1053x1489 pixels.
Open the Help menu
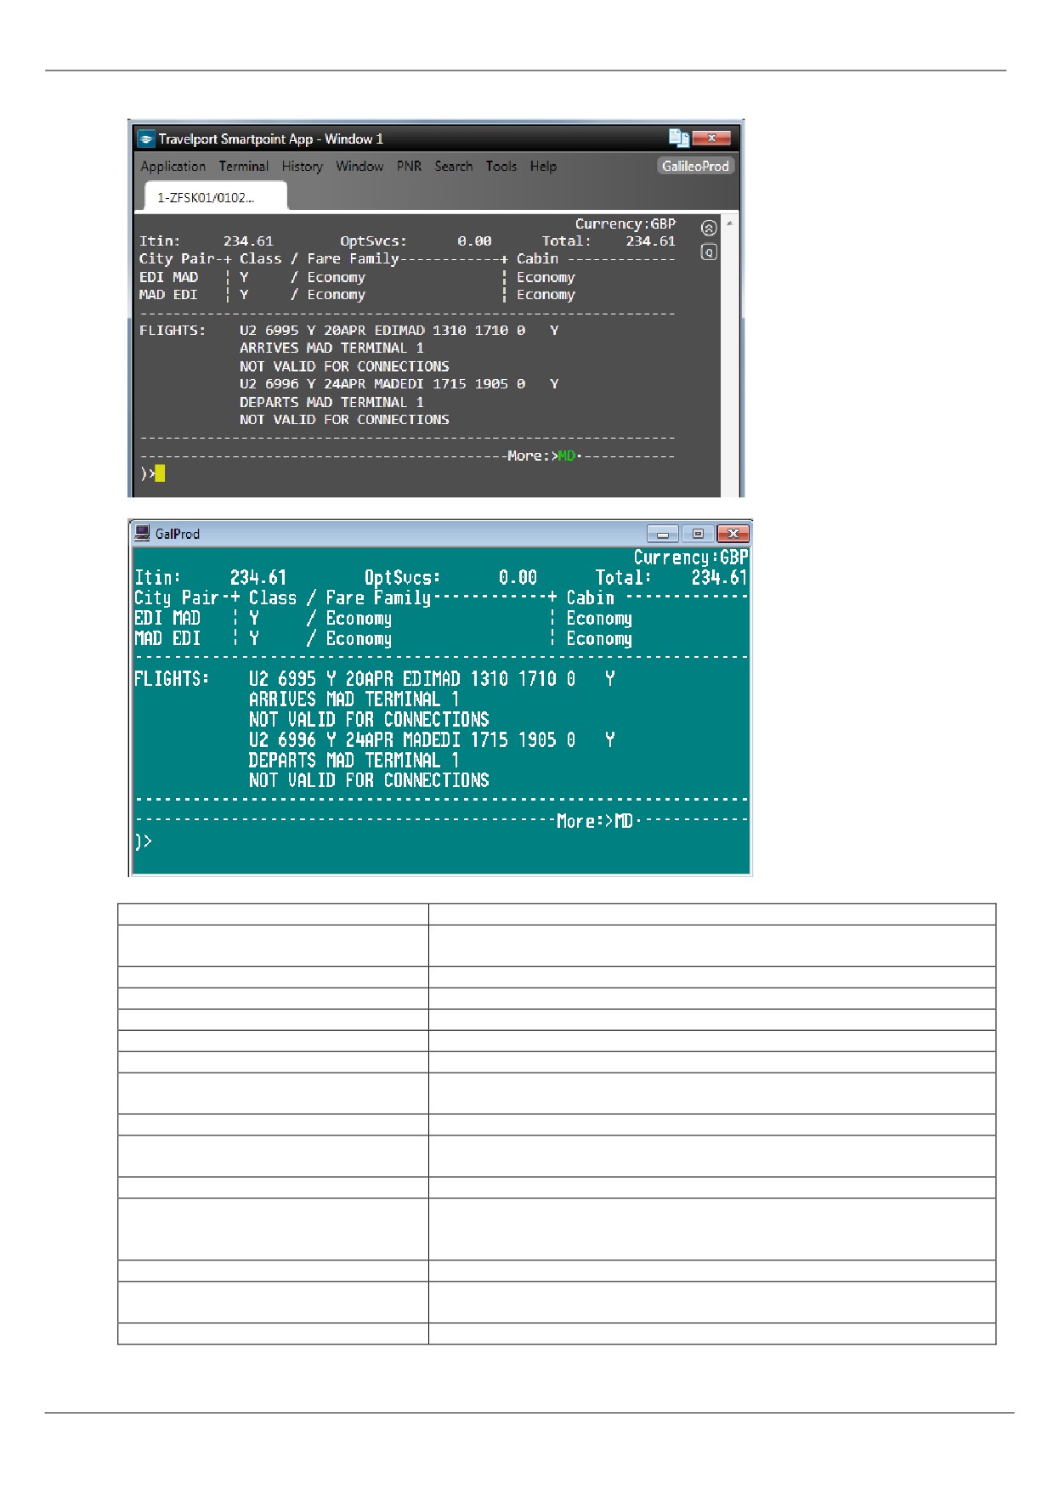543,167
